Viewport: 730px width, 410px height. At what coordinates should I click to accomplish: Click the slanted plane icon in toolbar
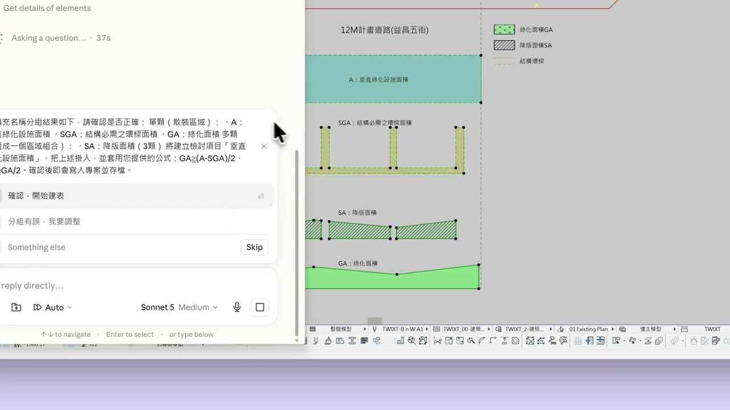[x=648, y=341]
